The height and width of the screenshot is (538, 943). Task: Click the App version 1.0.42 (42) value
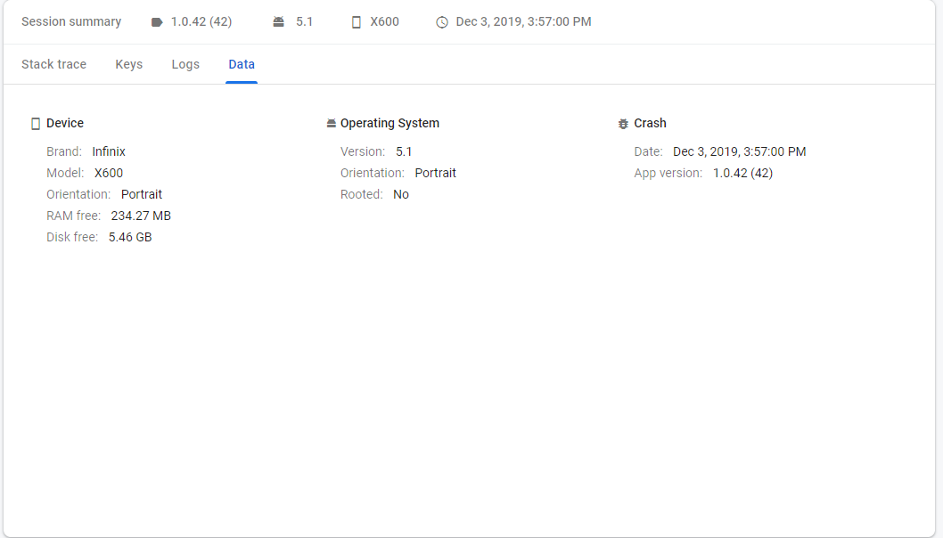point(742,173)
